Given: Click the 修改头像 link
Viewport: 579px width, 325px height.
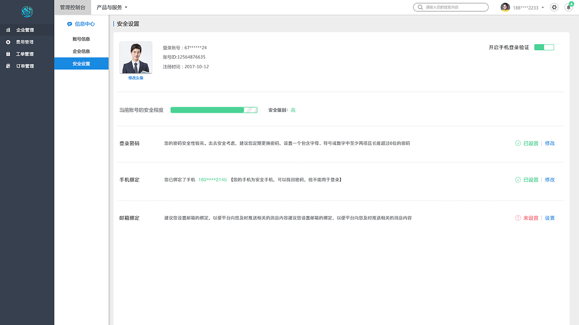Looking at the screenshot, I should pyautogui.click(x=136, y=78).
